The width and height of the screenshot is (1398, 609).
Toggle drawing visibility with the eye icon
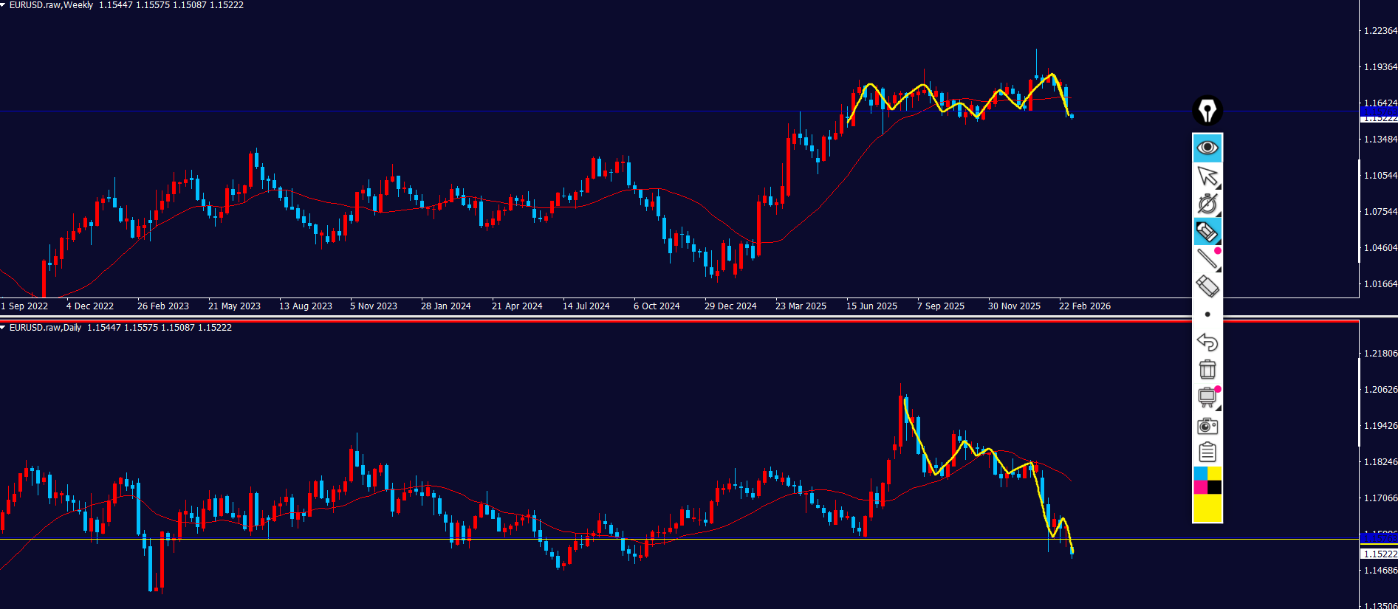1207,148
